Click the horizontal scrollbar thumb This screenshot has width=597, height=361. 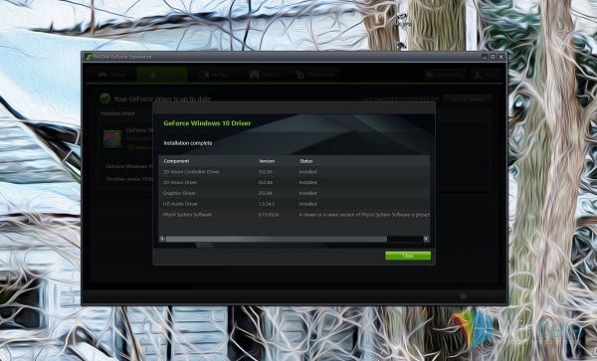click(x=277, y=239)
